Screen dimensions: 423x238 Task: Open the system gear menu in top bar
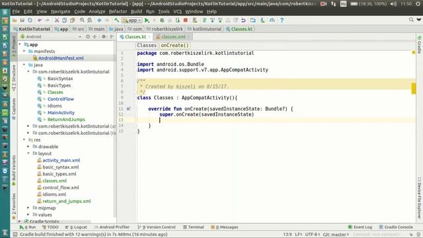[418, 4]
